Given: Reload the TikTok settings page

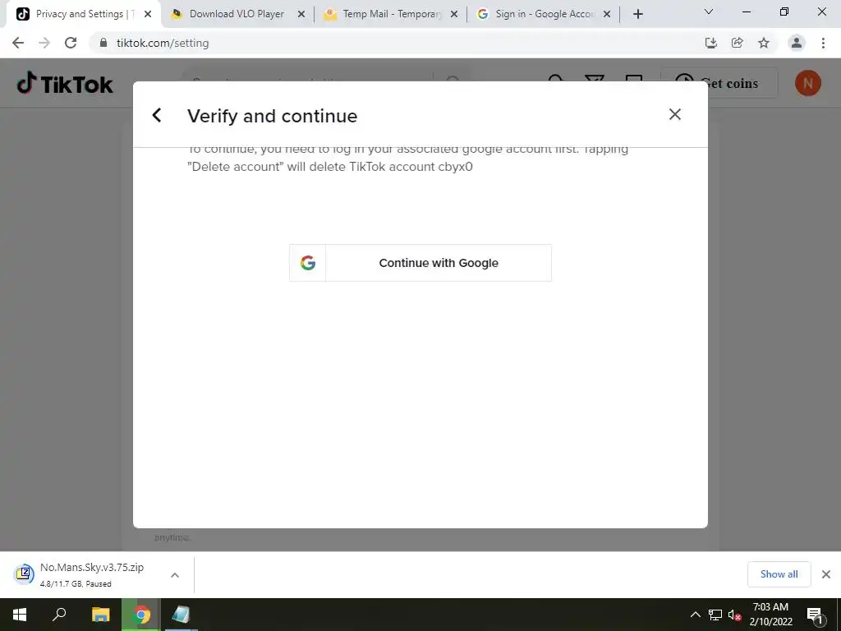Looking at the screenshot, I should tap(71, 43).
